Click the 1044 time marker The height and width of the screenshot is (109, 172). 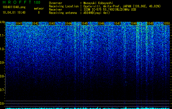(x=68, y=23)
